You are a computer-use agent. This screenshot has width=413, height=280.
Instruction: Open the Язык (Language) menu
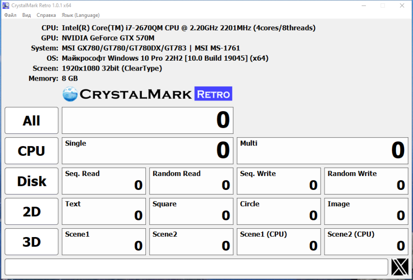[81, 15]
